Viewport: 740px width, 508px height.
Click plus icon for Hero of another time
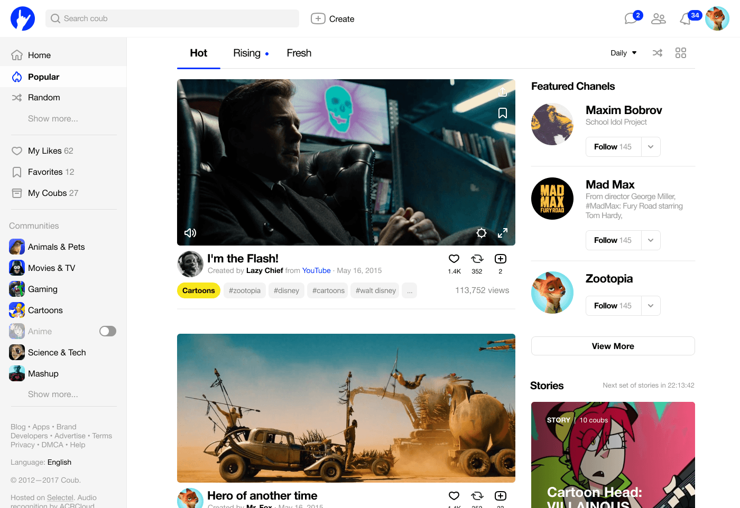(x=501, y=496)
